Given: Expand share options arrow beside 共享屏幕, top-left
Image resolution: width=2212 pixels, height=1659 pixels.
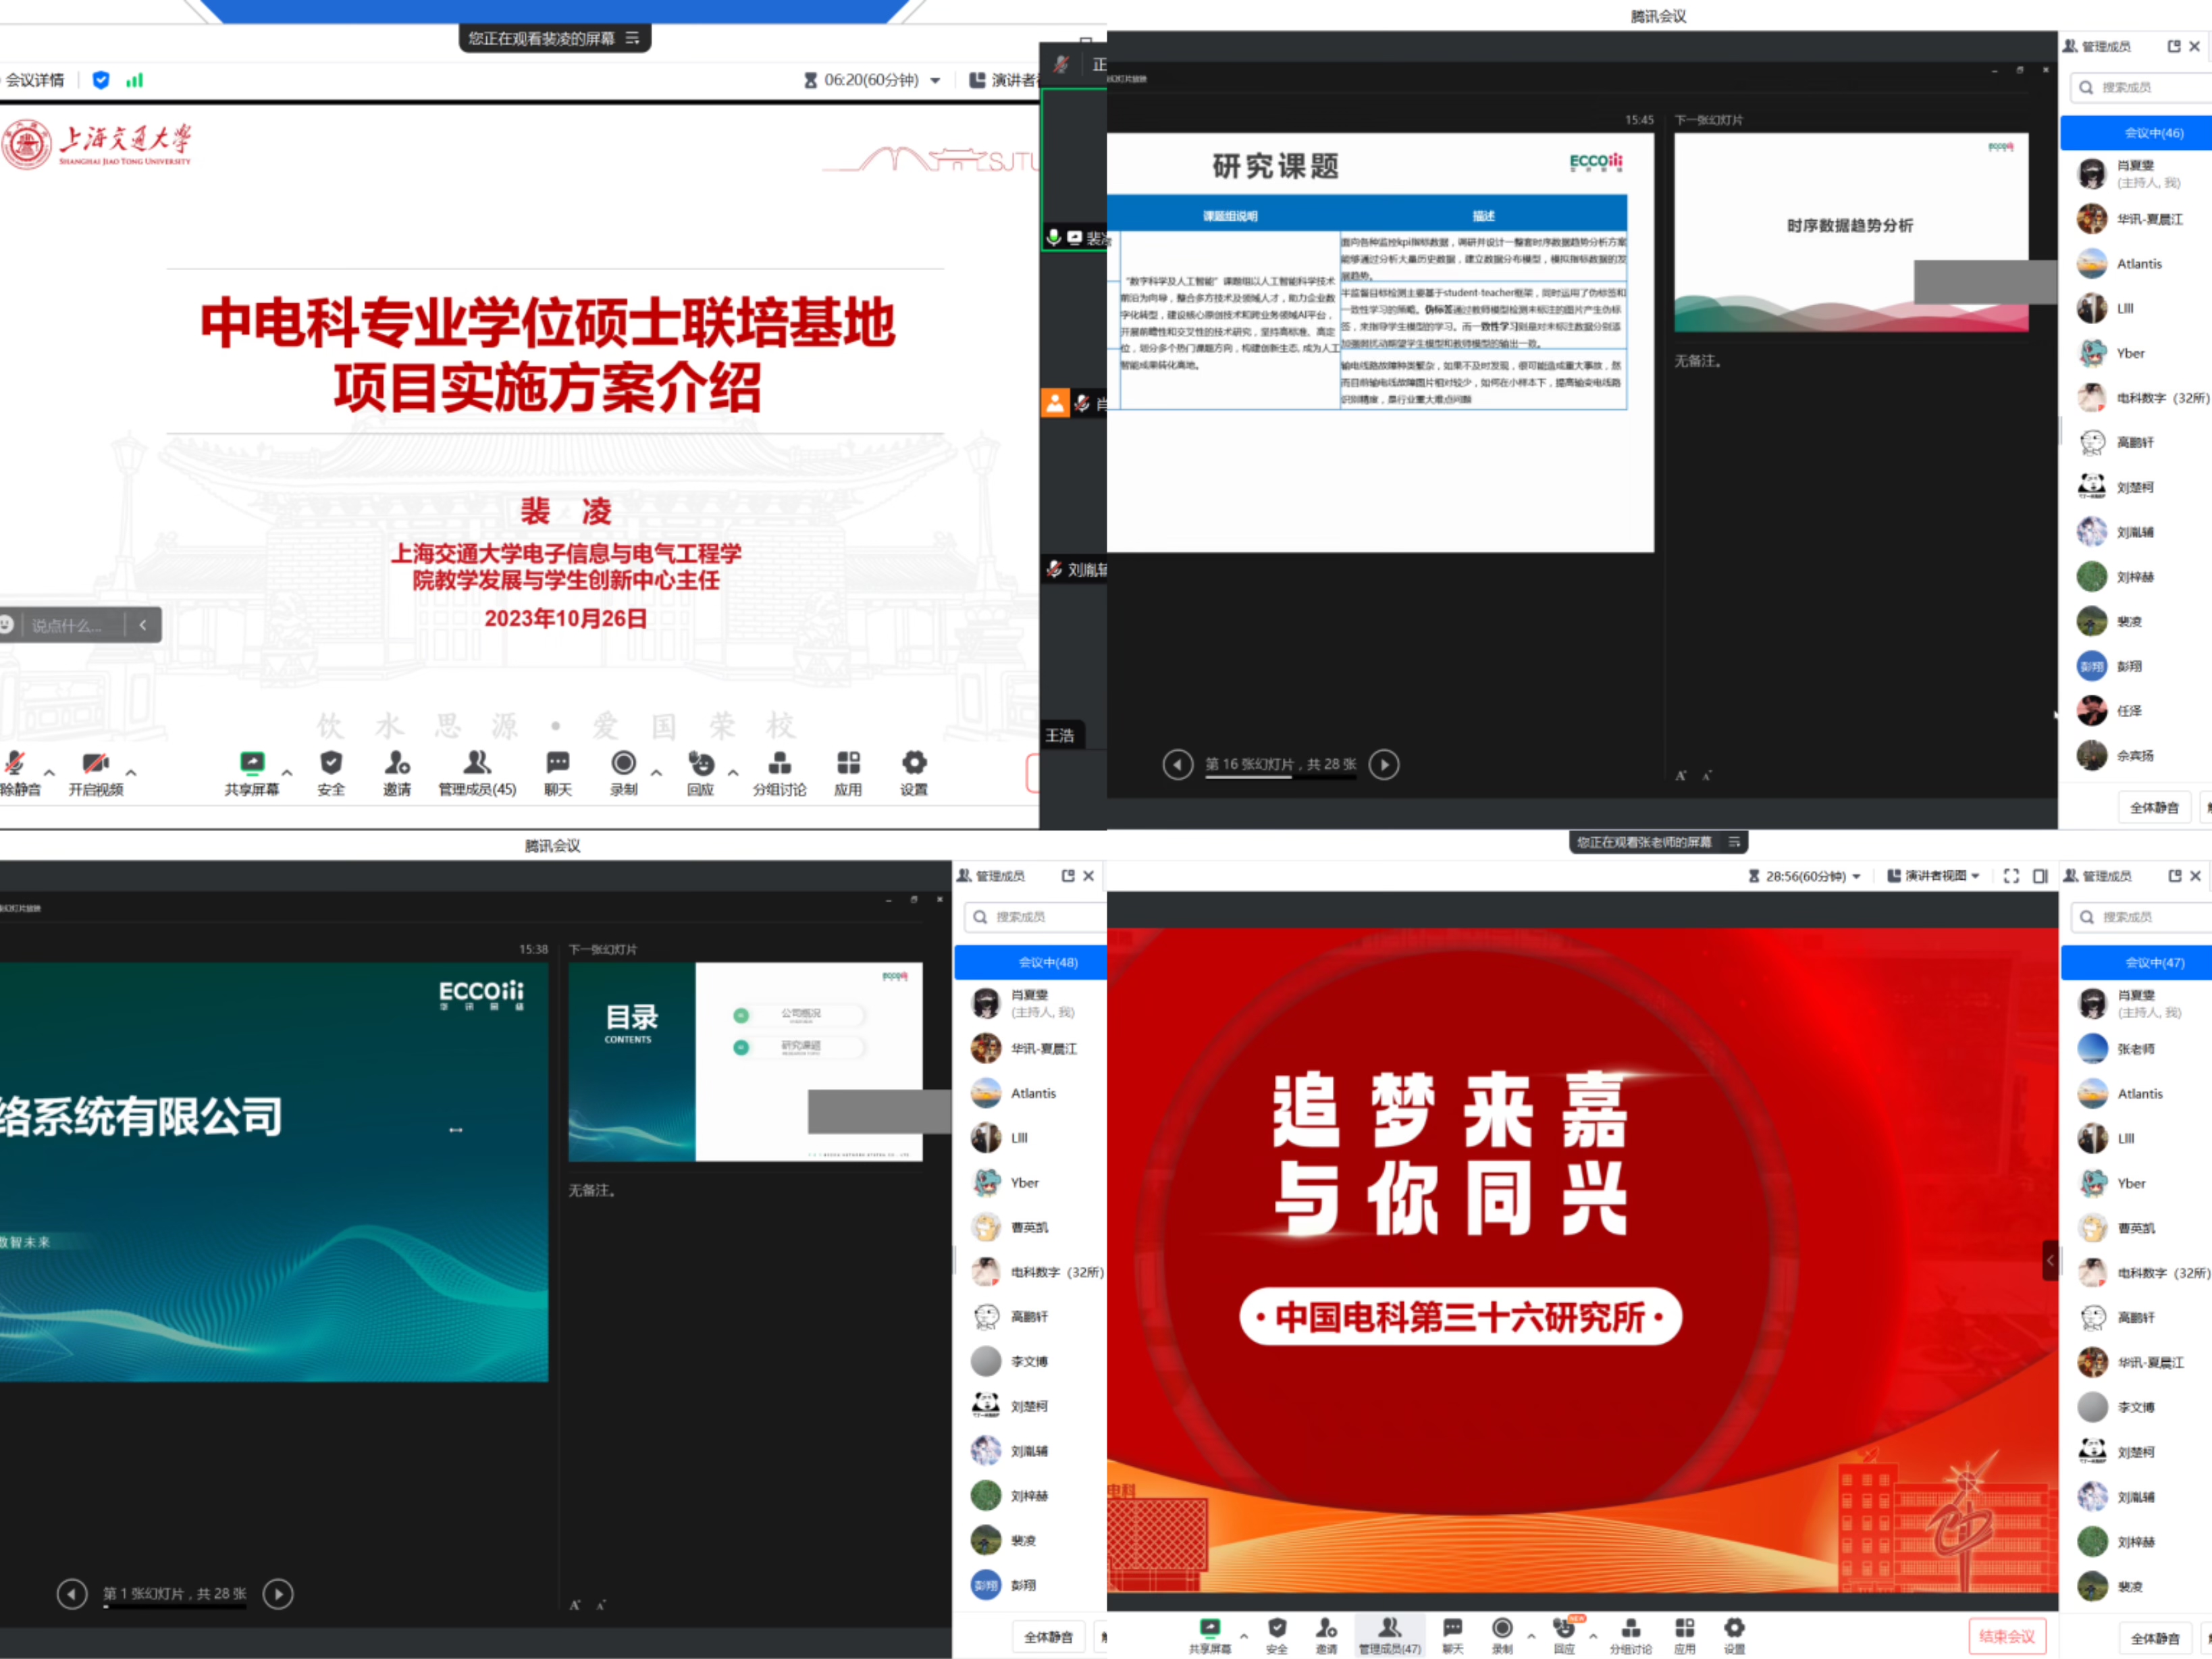Looking at the screenshot, I should (x=287, y=773).
